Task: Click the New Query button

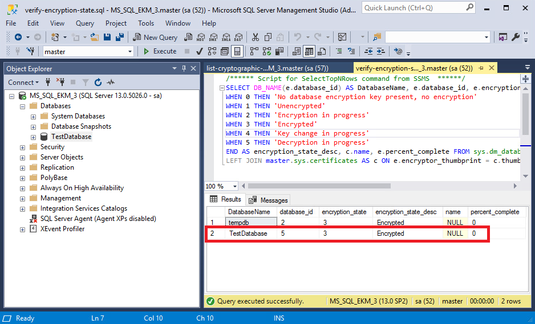Action: coord(155,37)
